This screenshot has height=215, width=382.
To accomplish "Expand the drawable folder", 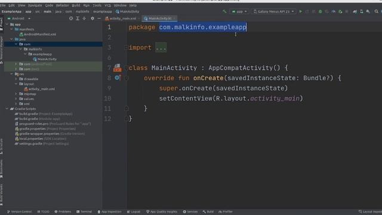I will 16,79.
